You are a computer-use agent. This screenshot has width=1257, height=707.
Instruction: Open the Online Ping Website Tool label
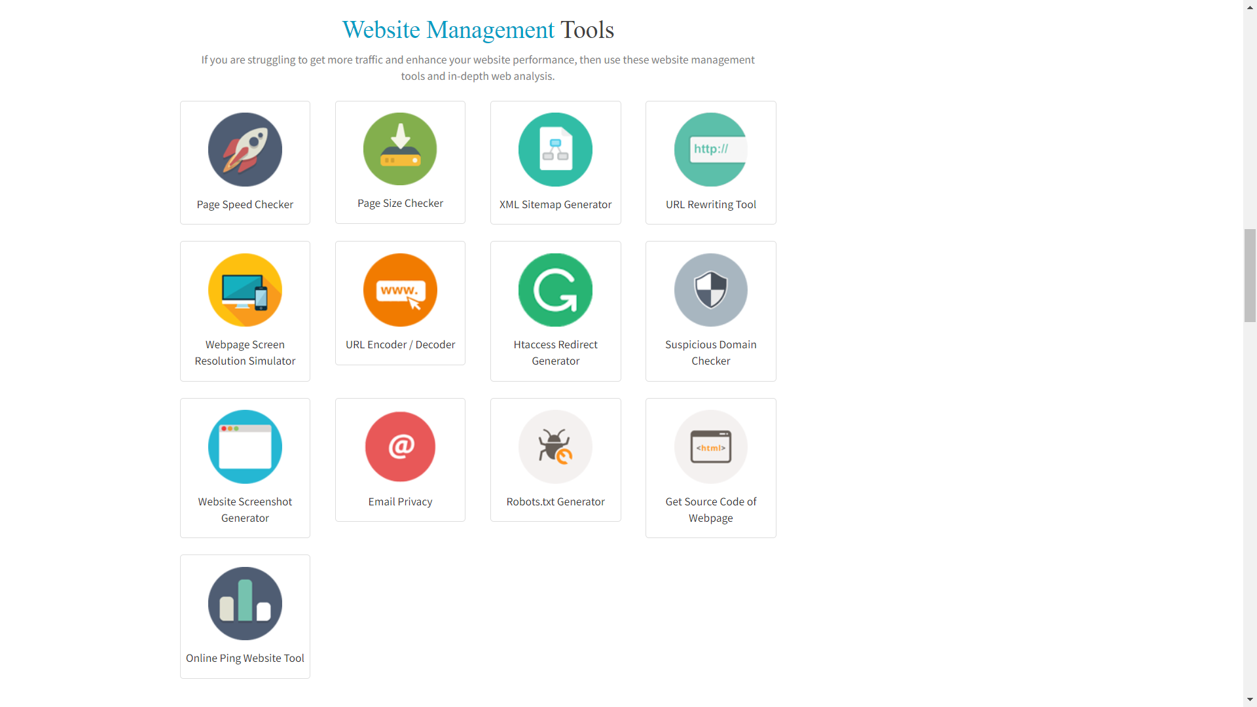coord(245,658)
